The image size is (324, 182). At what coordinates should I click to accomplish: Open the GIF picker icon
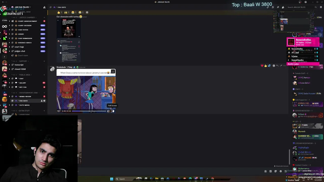pos(270,171)
